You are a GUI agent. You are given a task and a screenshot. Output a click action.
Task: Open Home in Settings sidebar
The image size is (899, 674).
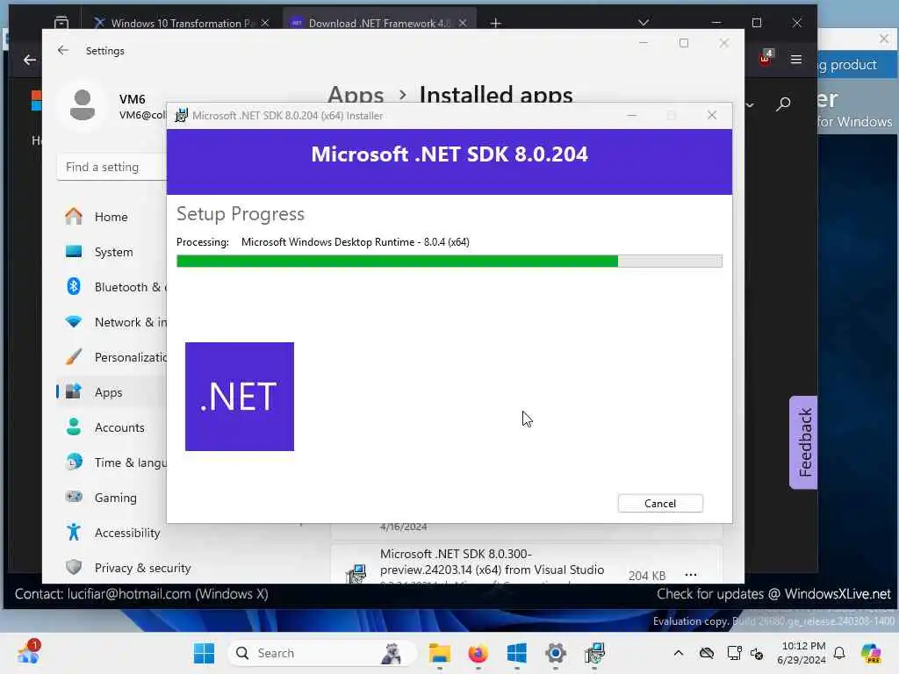[x=111, y=217]
